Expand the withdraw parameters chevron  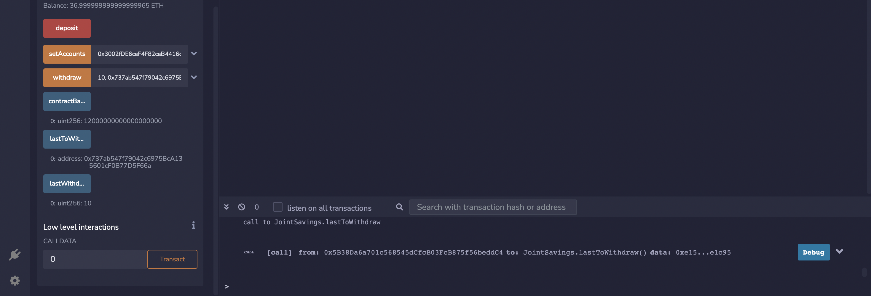tap(194, 77)
